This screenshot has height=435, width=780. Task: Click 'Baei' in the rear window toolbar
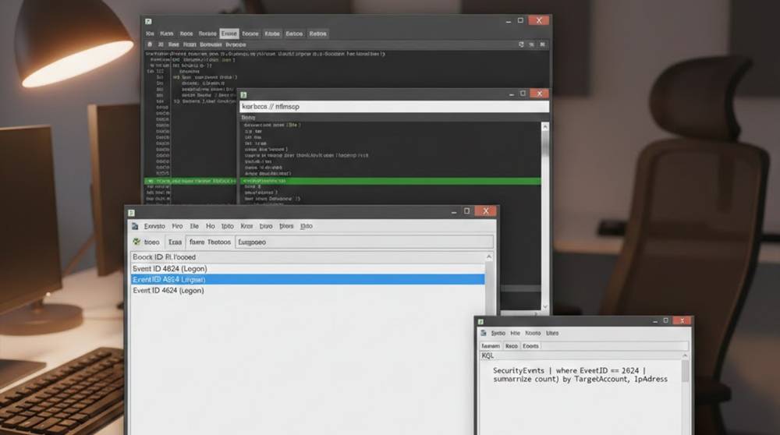[x=173, y=44]
